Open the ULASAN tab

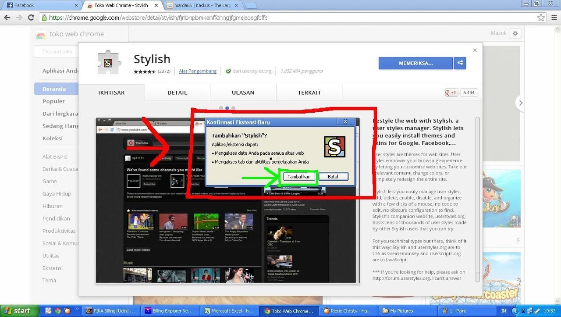243,93
